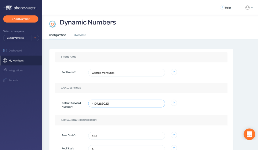The image size is (258, 150).
Task: Expand the CameoVentures company dropdown
Action: [x=35, y=38]
